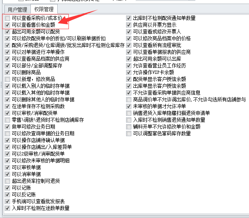
Task: Toggle 超出可用余额可以配货 checkbox
Action: (7, 32)
